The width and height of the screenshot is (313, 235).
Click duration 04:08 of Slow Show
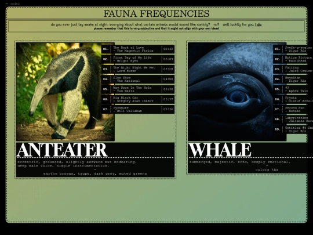tap(168, 79)
